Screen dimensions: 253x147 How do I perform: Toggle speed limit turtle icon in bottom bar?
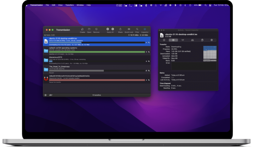click(51, 95)
